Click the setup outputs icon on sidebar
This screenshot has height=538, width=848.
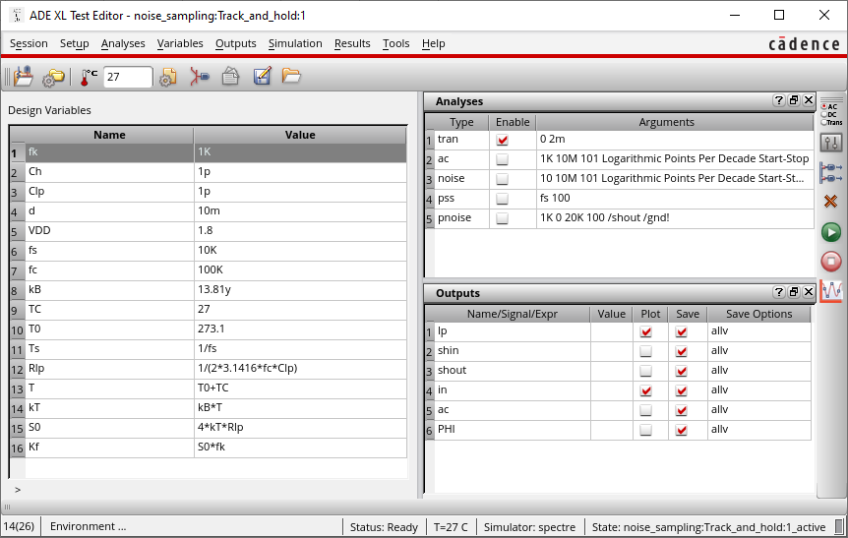point(831,172)
